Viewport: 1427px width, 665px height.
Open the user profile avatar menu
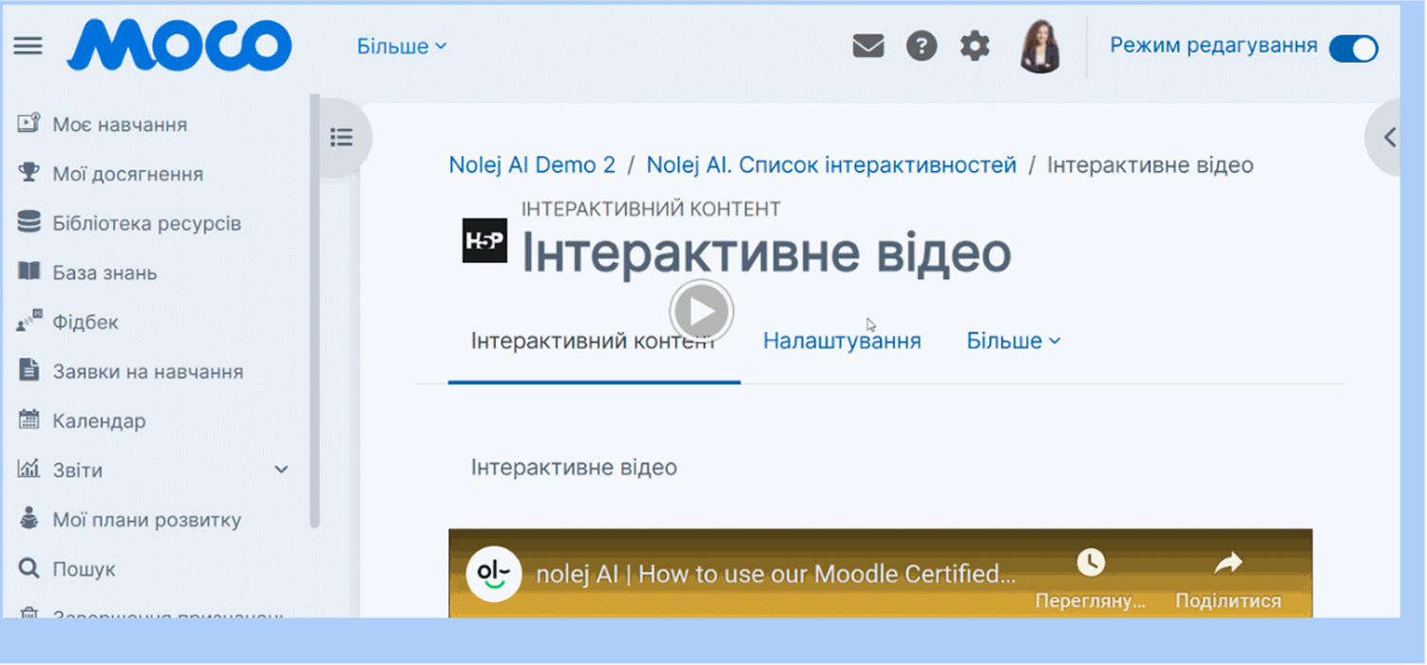click(1039, 47)
